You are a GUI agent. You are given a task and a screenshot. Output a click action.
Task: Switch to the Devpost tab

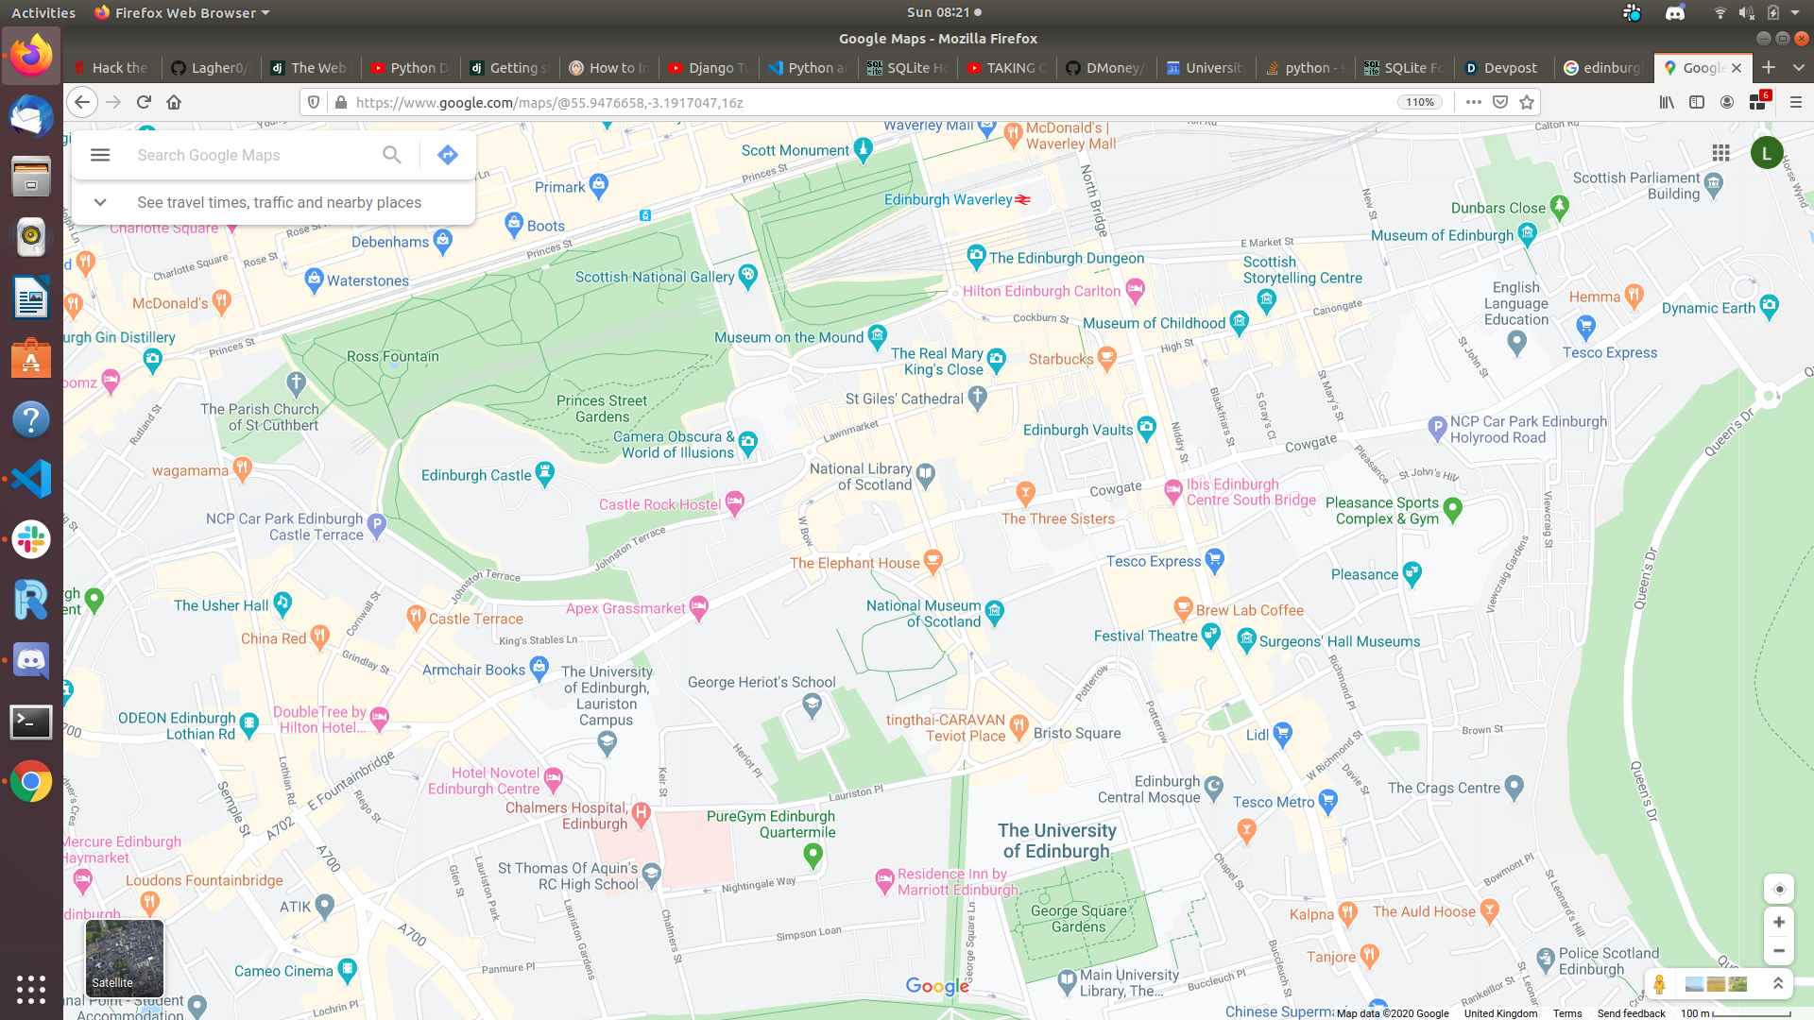tap(1502, 68)
